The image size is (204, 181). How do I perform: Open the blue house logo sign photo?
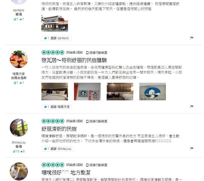point(153,92)
